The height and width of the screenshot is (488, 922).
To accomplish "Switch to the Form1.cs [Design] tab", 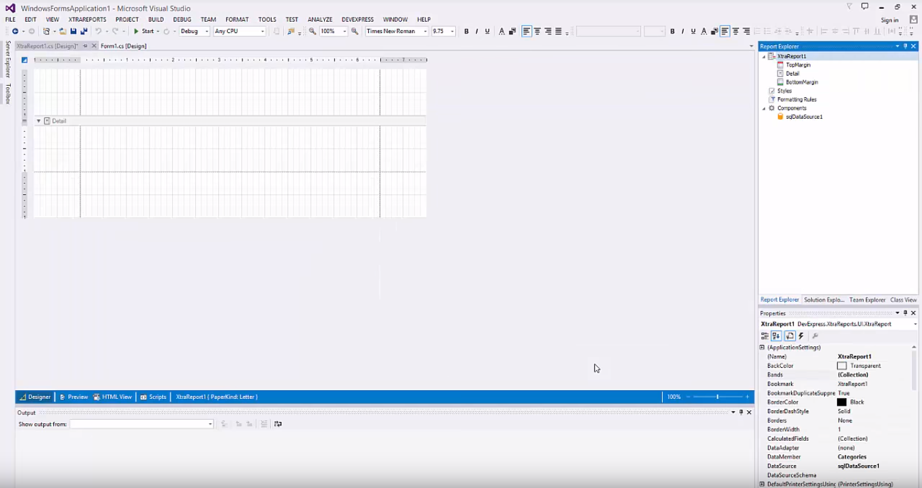I will click(x=124, y=46).
